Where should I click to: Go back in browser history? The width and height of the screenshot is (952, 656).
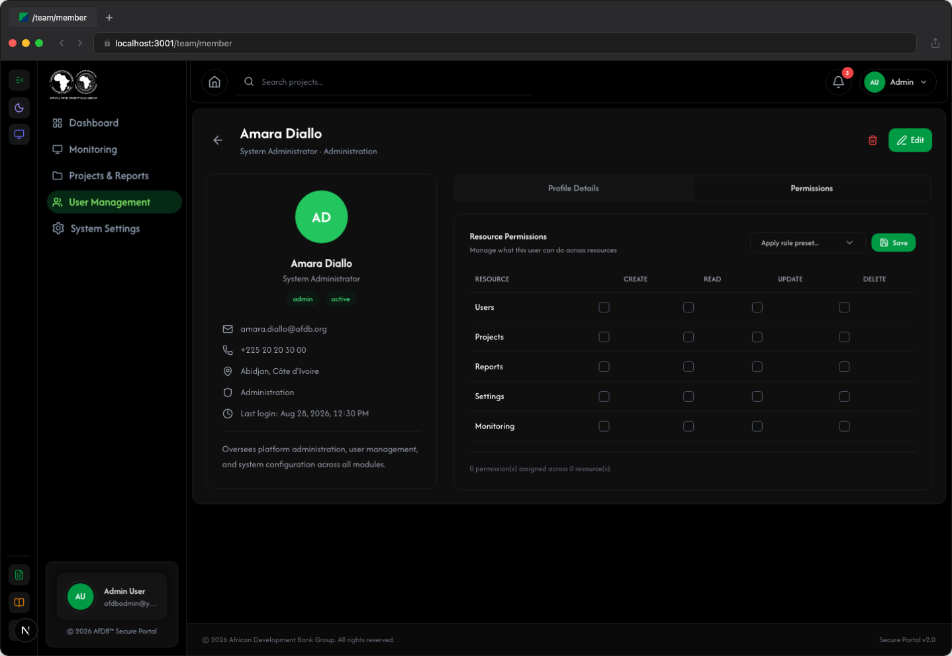coord(62,43)
